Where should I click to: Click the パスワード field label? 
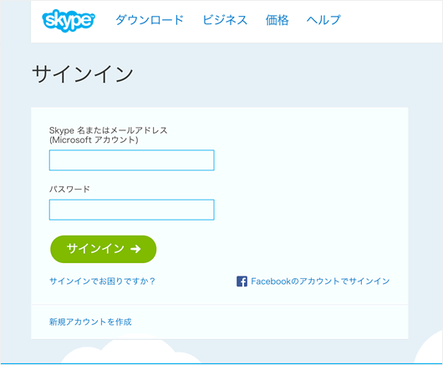click(69, 189)
